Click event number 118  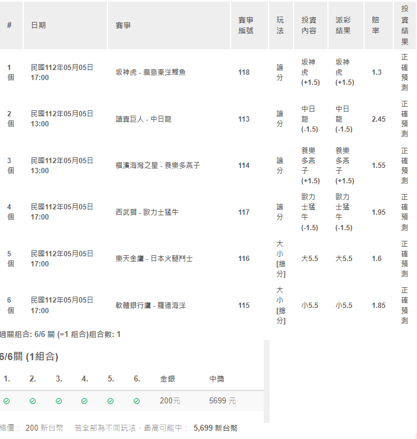click(x=244, y=72)
